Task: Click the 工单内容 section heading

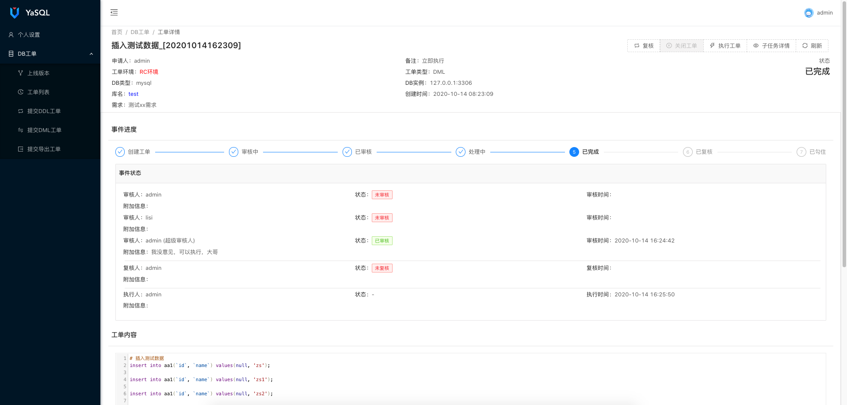Action: tap(124, 335)
